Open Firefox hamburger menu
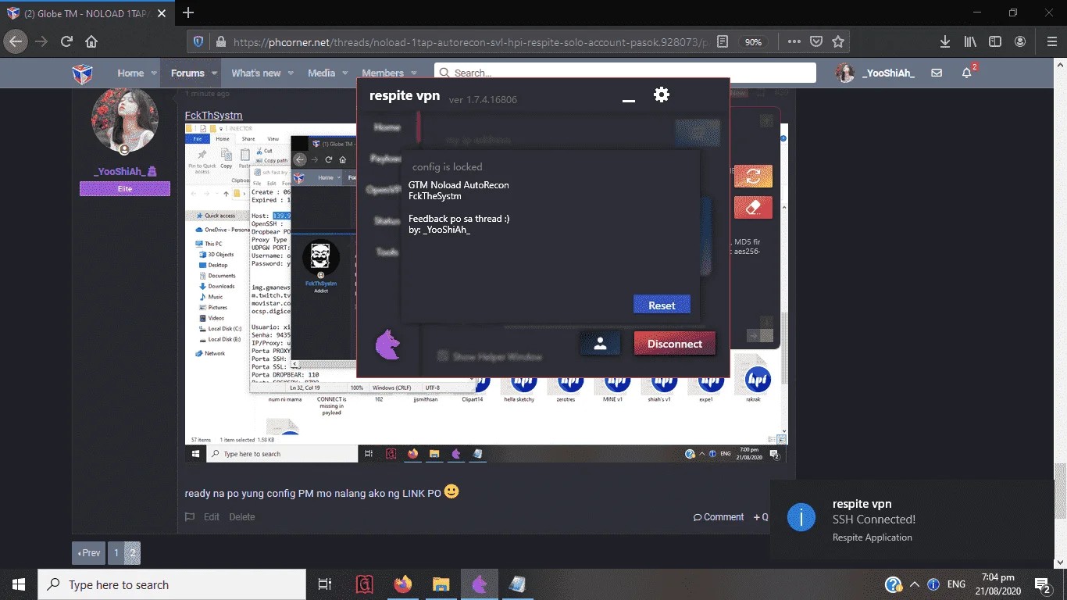 1051,41
